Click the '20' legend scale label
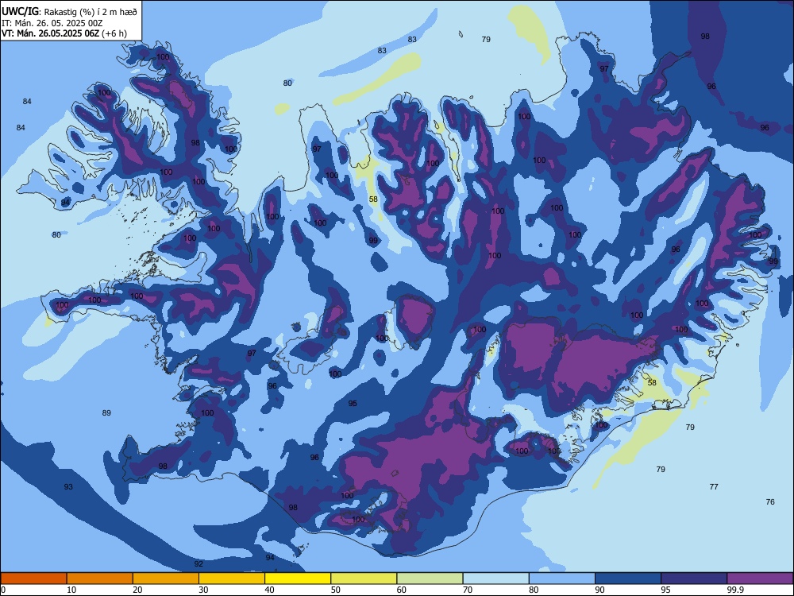Image resolution: width=794 pixels, height=596 pixels. pos(137,590)
